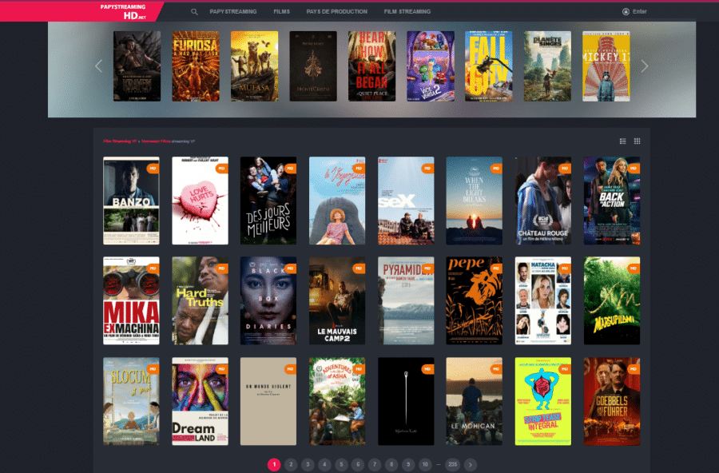
Task: Open the Pyramiden film poster
Action: coord(406,300)
